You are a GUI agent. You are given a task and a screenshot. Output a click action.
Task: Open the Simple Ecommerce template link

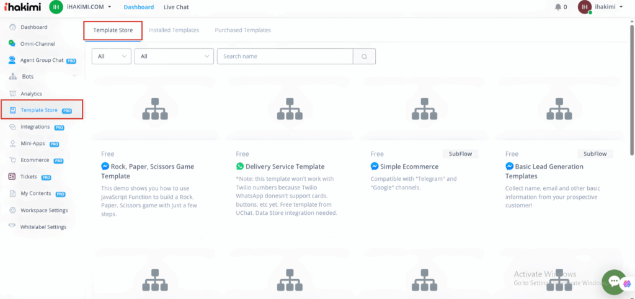(409, 167)
